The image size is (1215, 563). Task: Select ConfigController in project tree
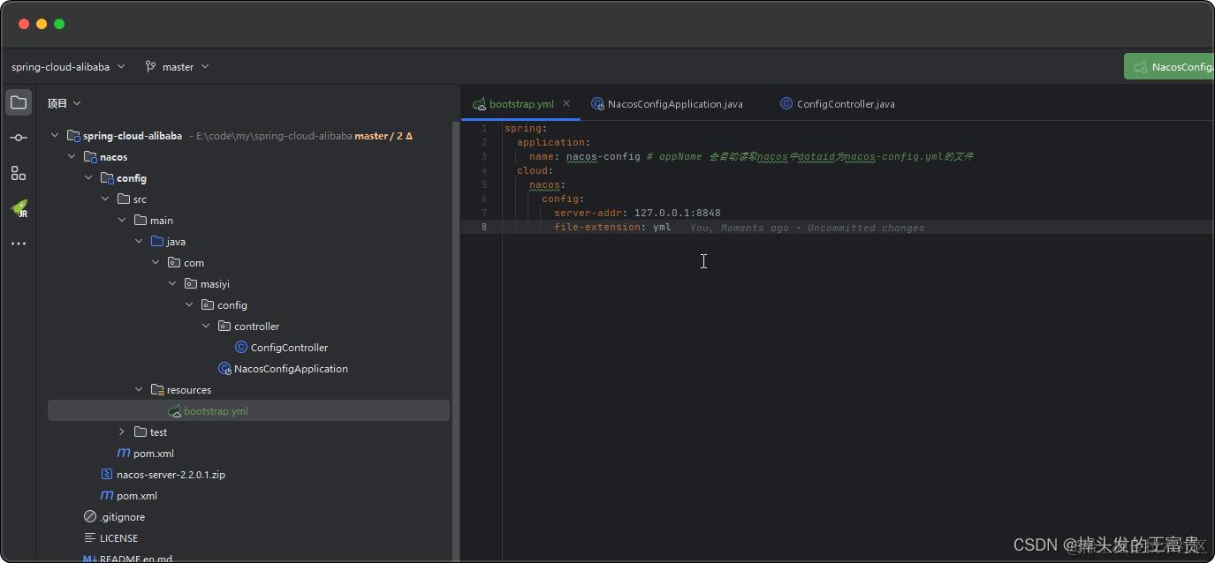coord(289,347)
